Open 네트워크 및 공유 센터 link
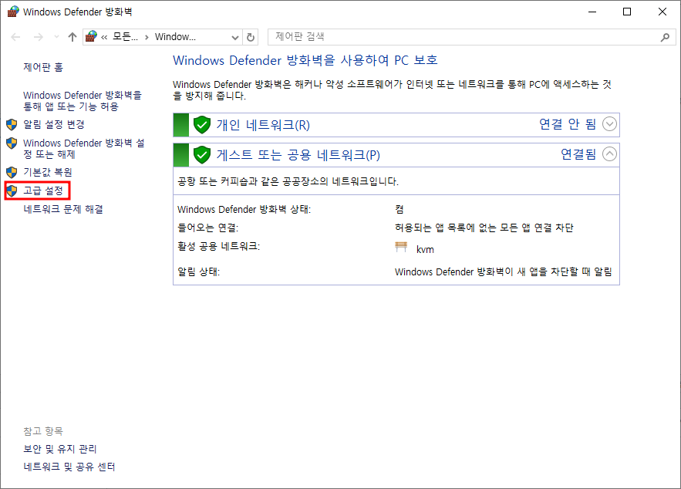Image resolution: width=681 pixels, height=489 pixels. (69, 467)
